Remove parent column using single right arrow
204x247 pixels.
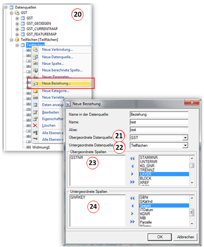pyautogui.click(x=132, y=174)
